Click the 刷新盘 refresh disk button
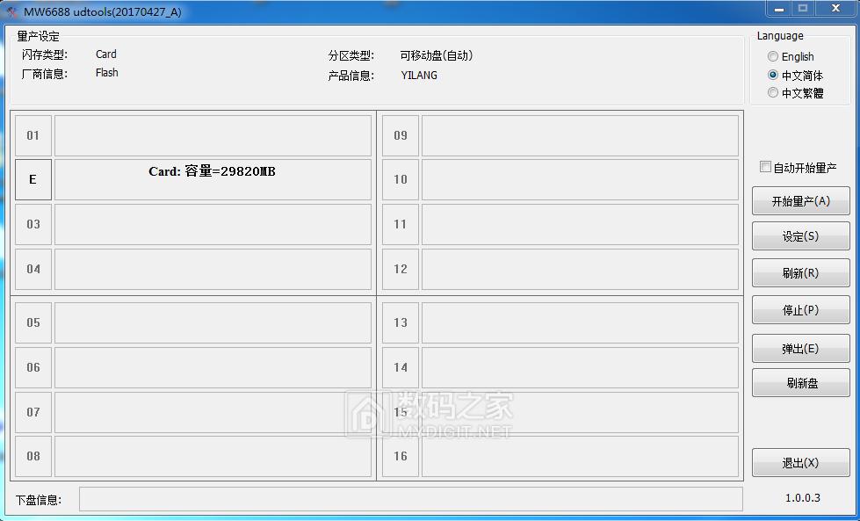 800,382
